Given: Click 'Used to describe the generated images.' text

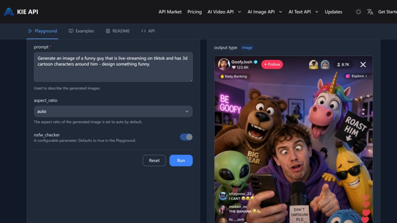Looking at the screenshot, I should click(67, 88).
